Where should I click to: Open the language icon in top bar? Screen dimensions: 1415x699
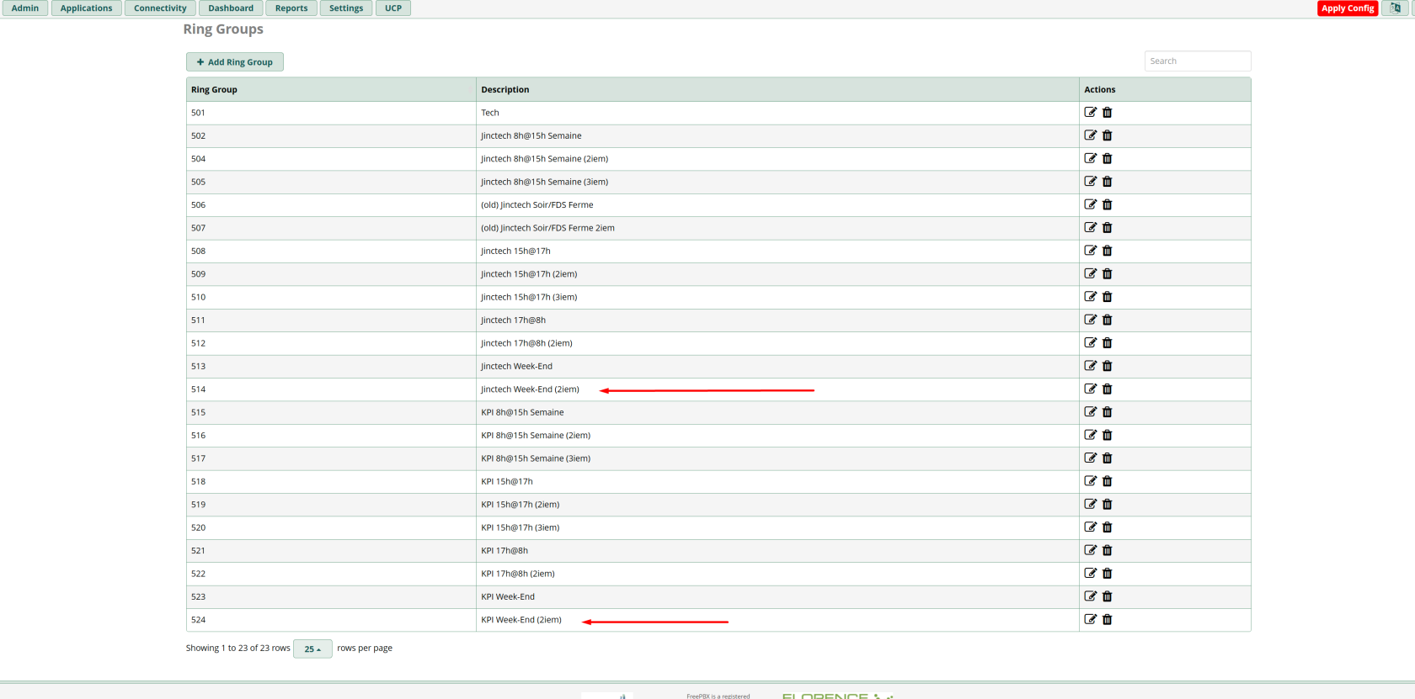click(1395, 8)
